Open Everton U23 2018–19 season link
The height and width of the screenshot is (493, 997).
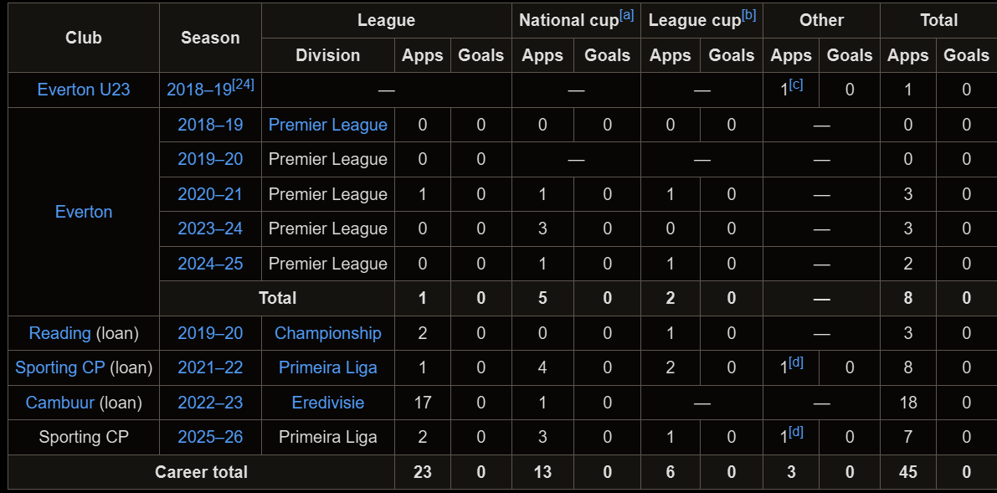199,90
